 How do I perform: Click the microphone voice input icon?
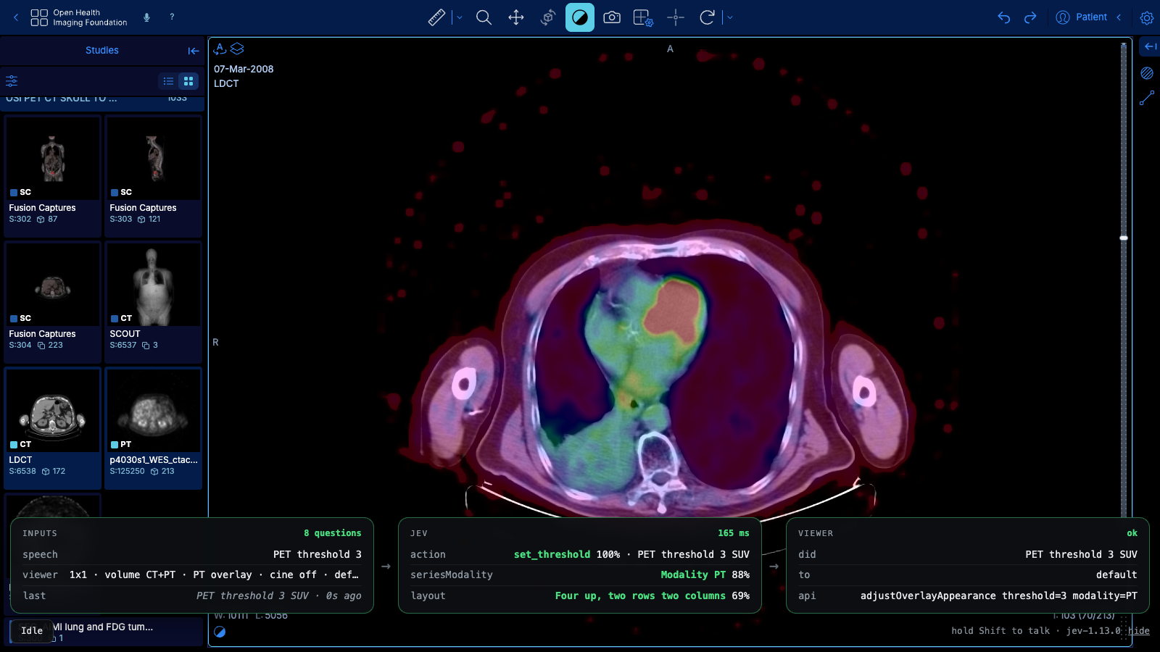146,17
